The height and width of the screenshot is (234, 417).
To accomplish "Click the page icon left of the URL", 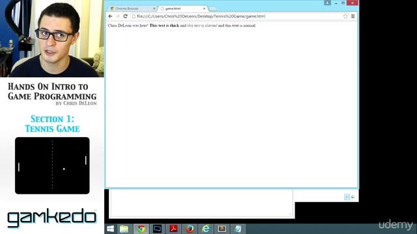I will click(x=134, y=16).
